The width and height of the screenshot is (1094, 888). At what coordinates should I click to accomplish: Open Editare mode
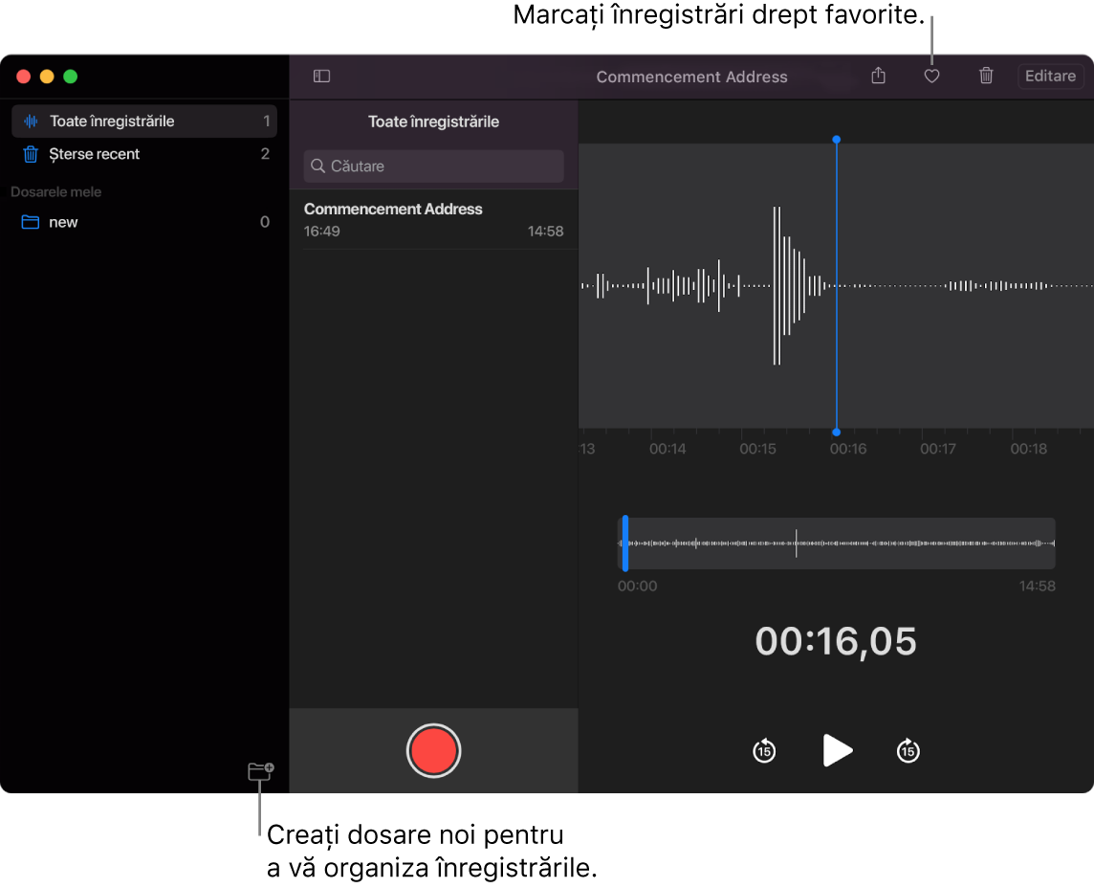coord(1050,76)
